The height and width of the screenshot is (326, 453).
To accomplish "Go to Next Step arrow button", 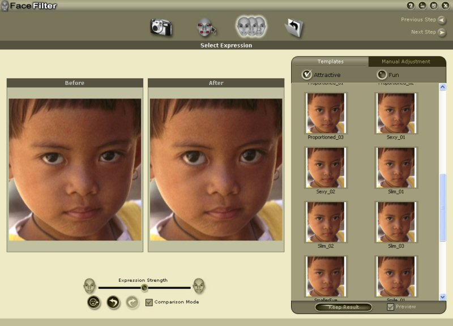I will click(x=442, y=32).
